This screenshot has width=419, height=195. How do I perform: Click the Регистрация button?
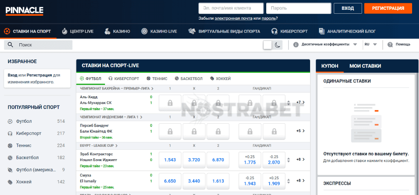click(388, 8)
